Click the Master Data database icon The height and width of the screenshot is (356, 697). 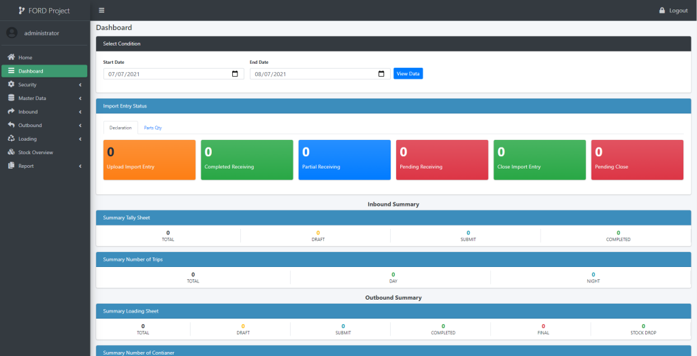click(11, 98)
